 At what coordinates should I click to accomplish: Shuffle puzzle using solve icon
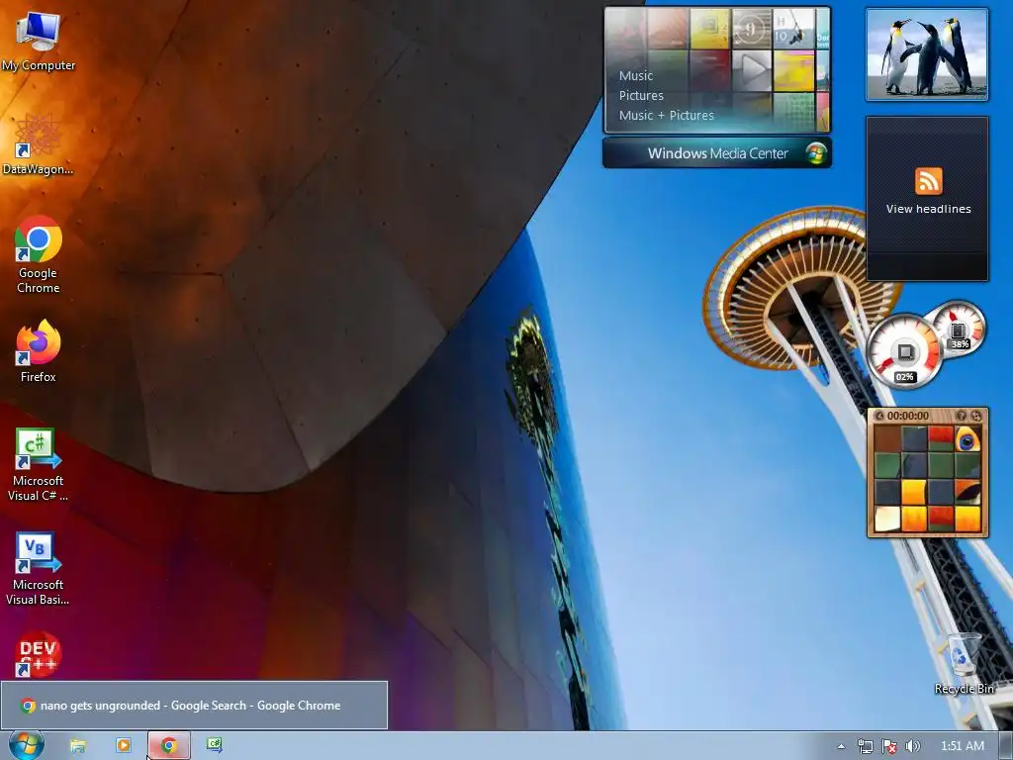(x=976, y=416)
